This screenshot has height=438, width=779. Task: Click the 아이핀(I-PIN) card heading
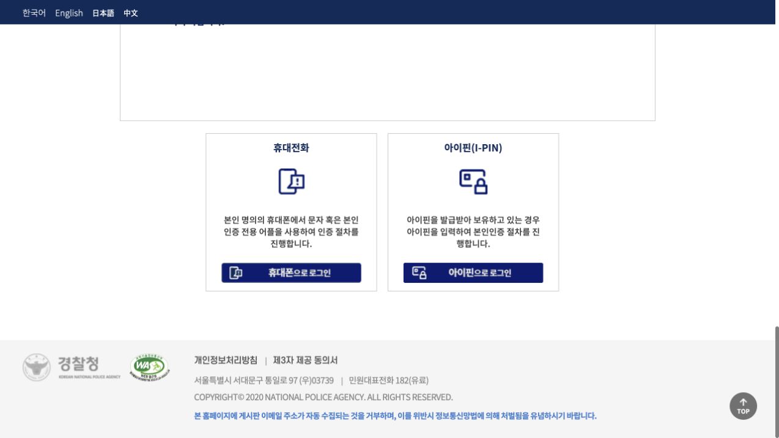[x=473, y=148]
